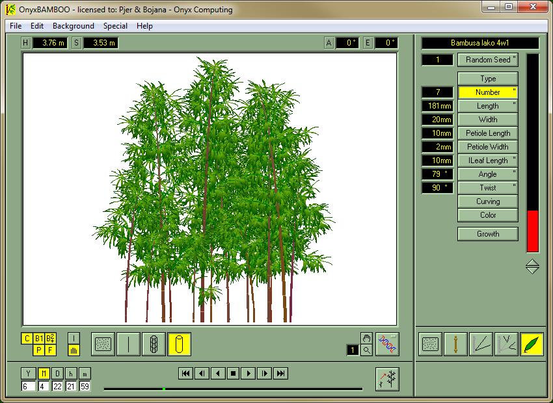Toggle the C display option
Screen dimensions: 553x403
tap(27, 338)
